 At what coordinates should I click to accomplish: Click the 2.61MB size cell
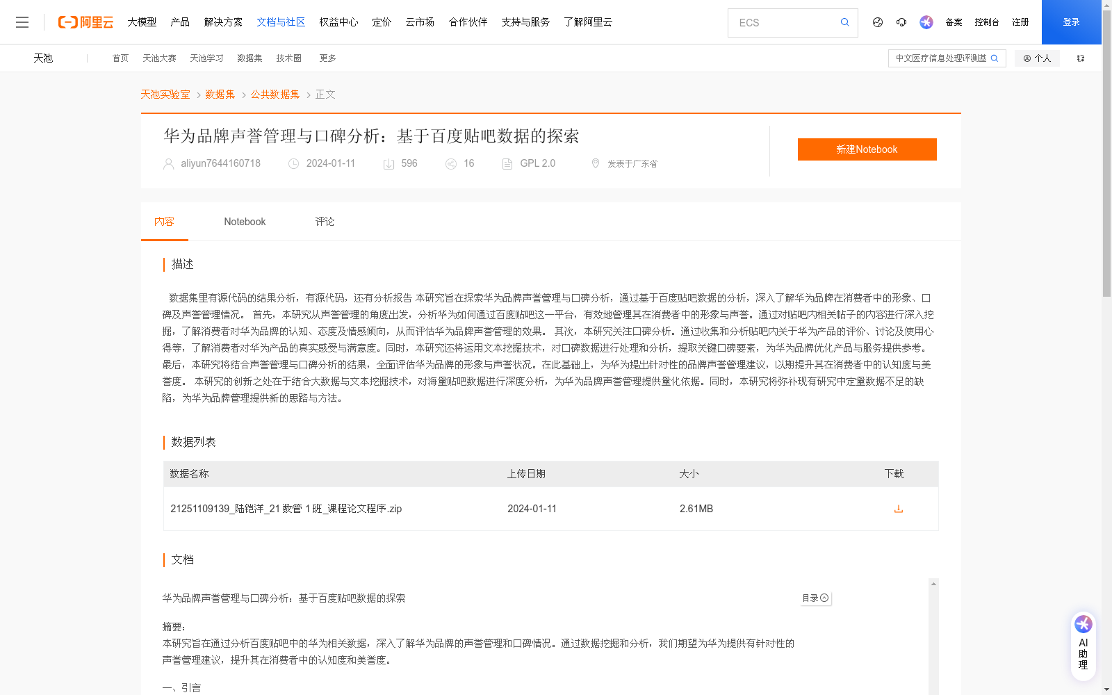696,509
